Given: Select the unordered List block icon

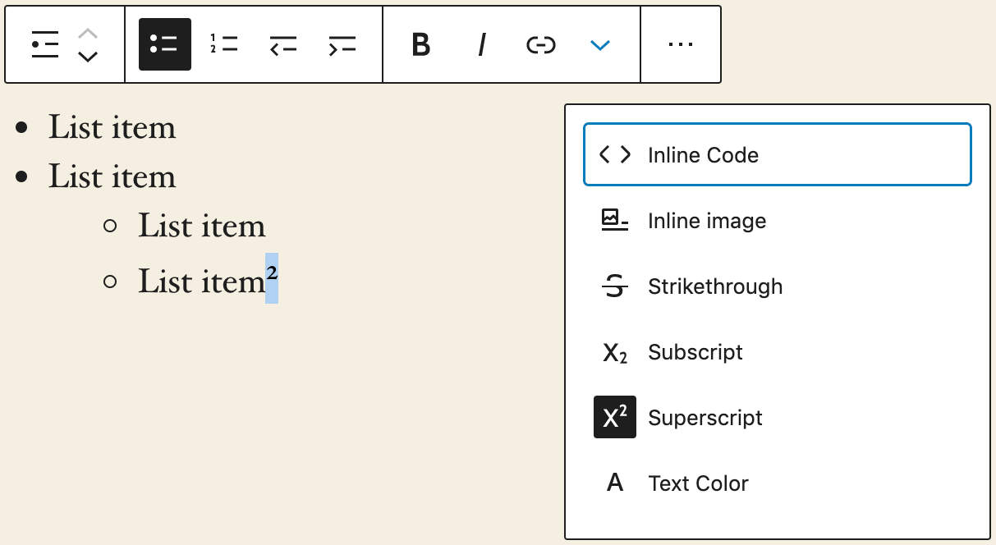Looking at the screenshot, I should coord(164,44).
